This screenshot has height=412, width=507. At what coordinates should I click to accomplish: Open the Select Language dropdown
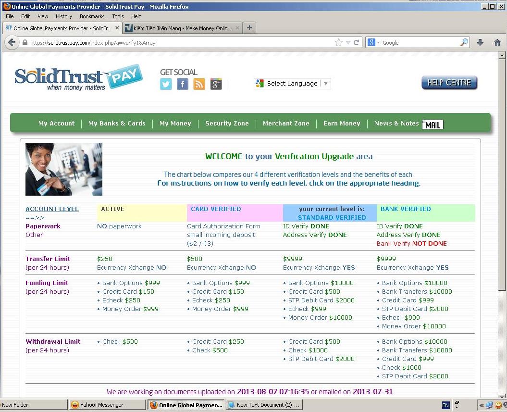pyautogui.click(x=292, y=84)
